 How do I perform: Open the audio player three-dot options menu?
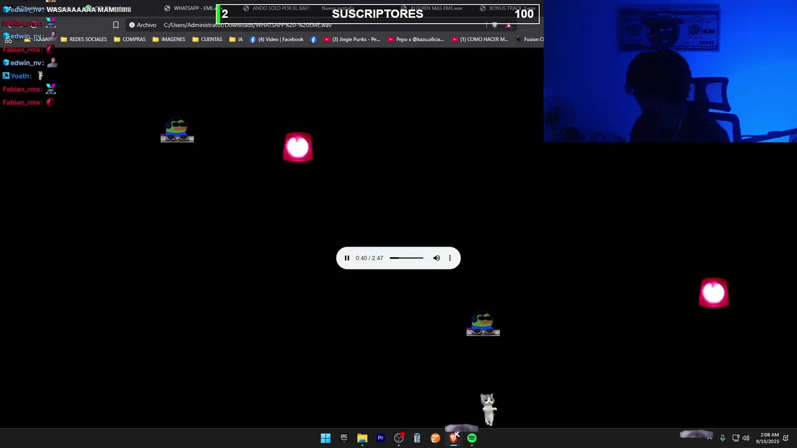450,258
